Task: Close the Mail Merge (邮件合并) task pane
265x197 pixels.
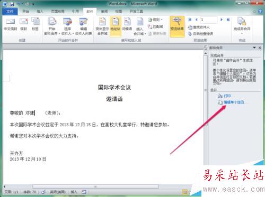Action: pyautogui.click(x=260, y=48)
